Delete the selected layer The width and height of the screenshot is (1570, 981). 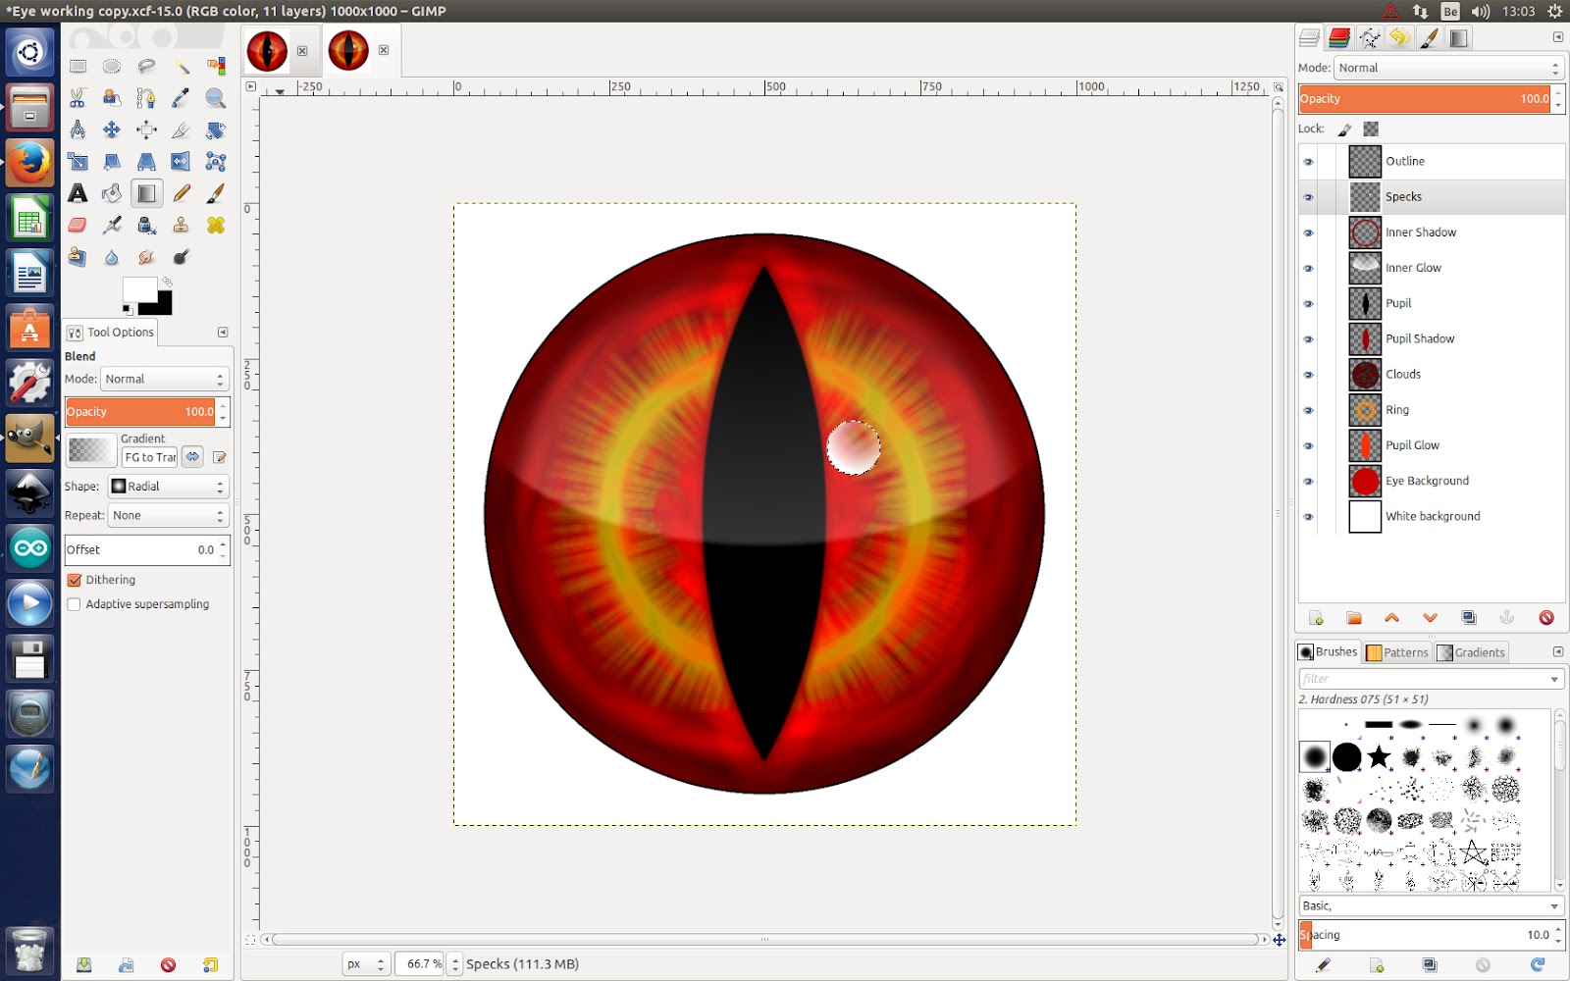click(x=1547, y=618)
